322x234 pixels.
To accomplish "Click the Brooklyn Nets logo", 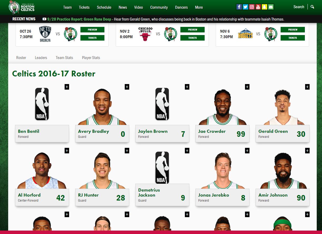I will (45, 34).
